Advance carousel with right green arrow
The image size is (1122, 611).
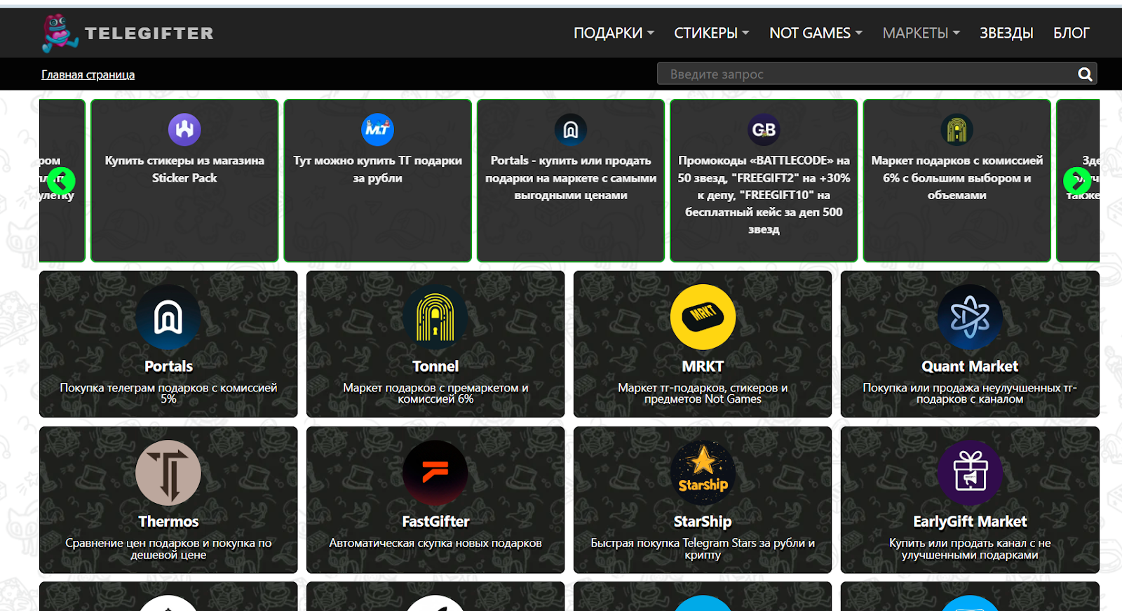1077,180
